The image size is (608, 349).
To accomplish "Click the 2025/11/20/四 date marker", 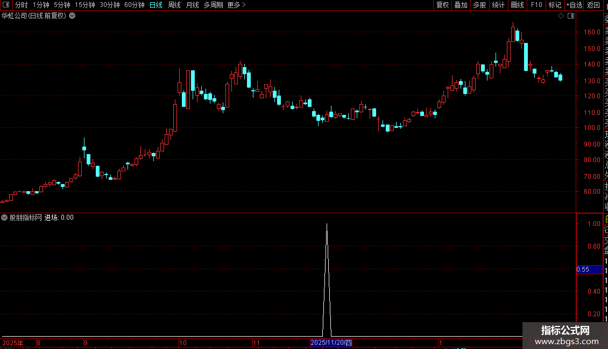I will tap(331, 343).
